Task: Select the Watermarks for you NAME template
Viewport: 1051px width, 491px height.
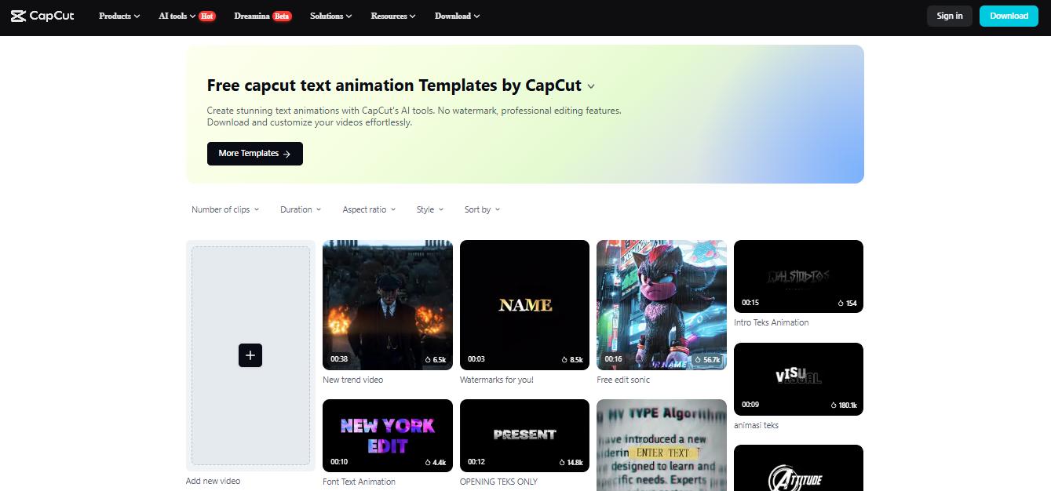Action: coord(524,304)
